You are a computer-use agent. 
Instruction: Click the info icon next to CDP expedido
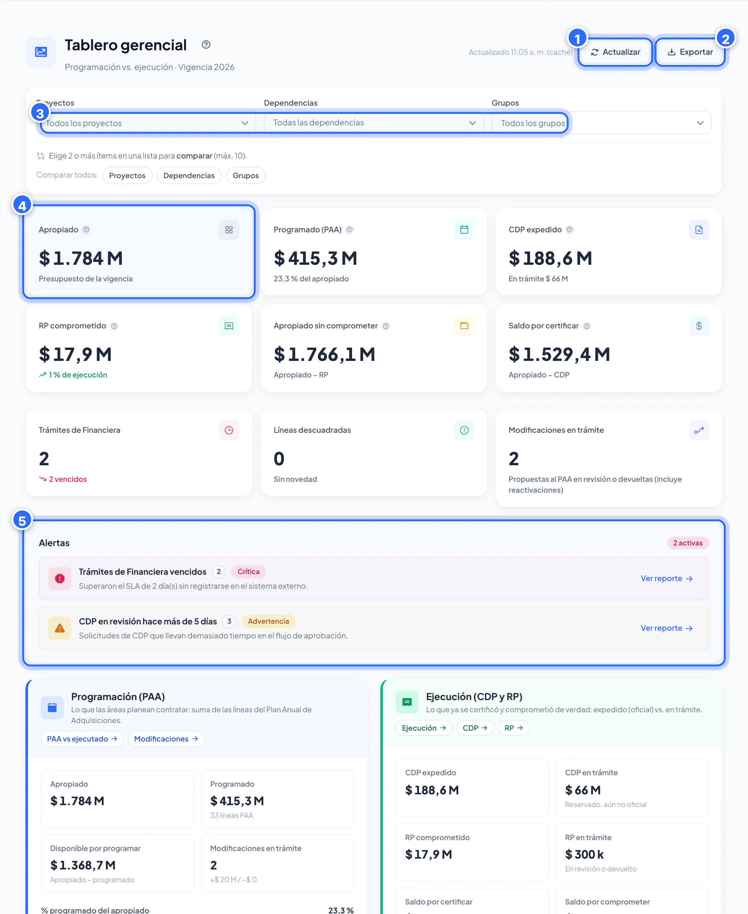570,229
